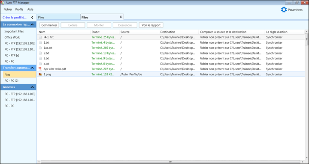Open the Paramètres gear icon

point(284,10)
